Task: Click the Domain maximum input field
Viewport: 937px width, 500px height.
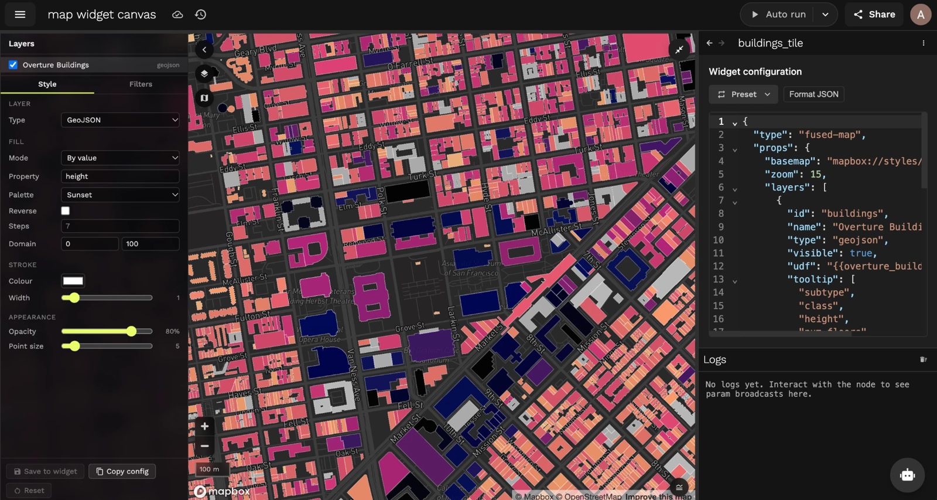Action: click(x=151, y=244)
